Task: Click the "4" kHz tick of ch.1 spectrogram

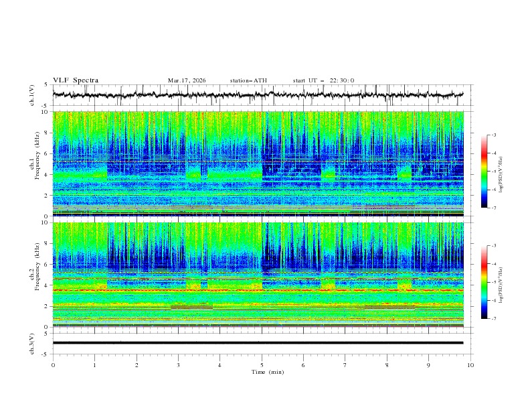Action: coord(47,175)
